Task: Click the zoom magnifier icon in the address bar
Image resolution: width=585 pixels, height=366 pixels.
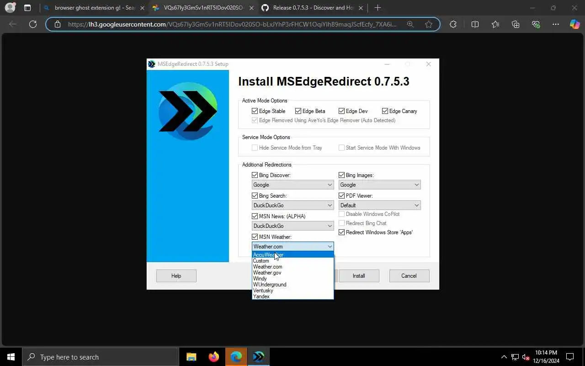Action: click(x=410, y=24)
